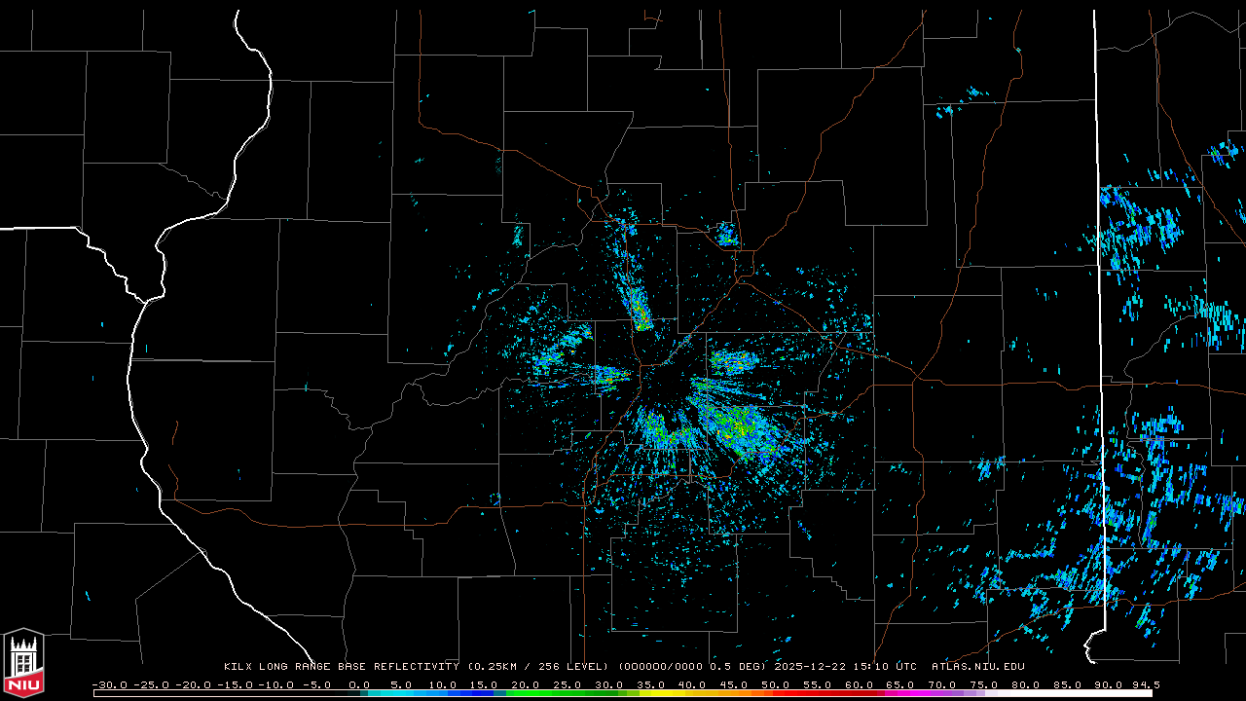Click the ATLAS.NIU.EDU source text

[977, 667]
